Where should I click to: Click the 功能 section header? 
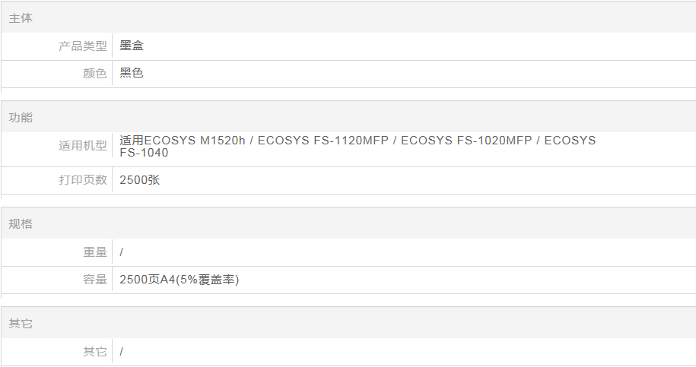tap(21, 118)
